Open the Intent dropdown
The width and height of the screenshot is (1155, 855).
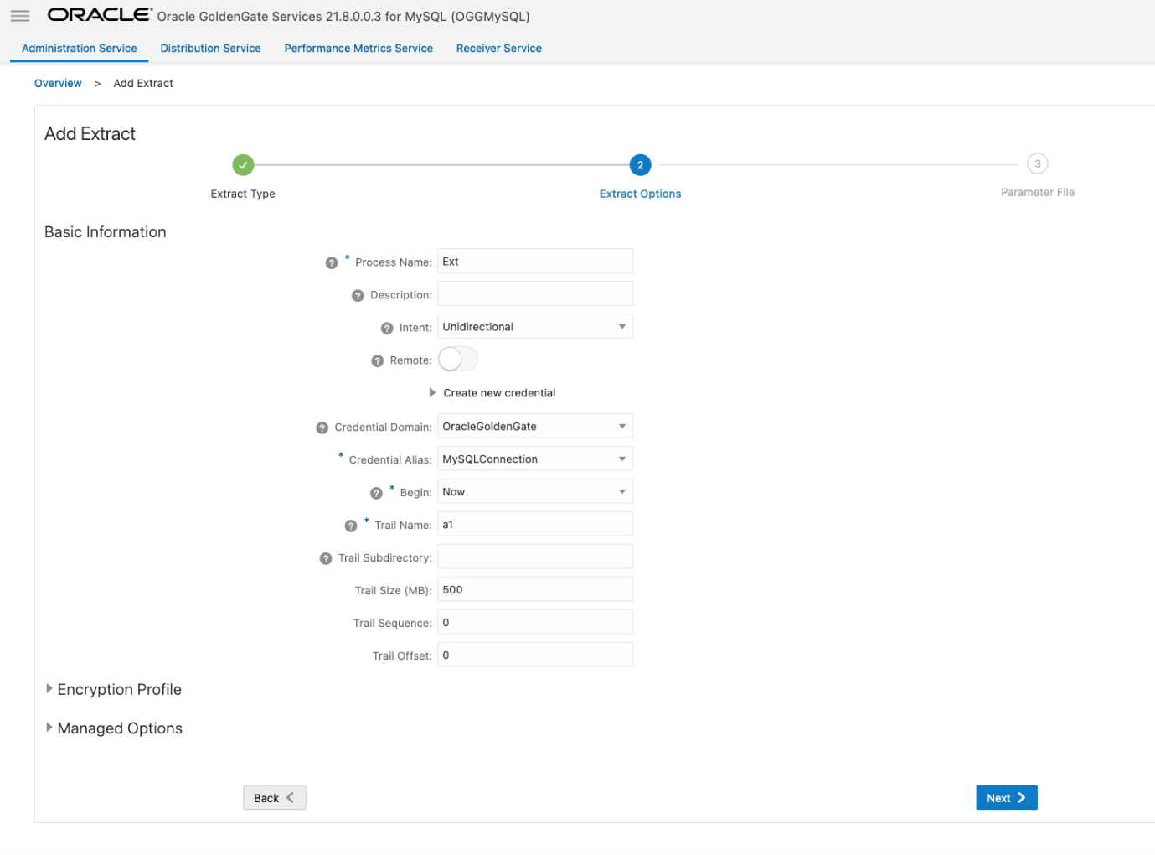534,327
